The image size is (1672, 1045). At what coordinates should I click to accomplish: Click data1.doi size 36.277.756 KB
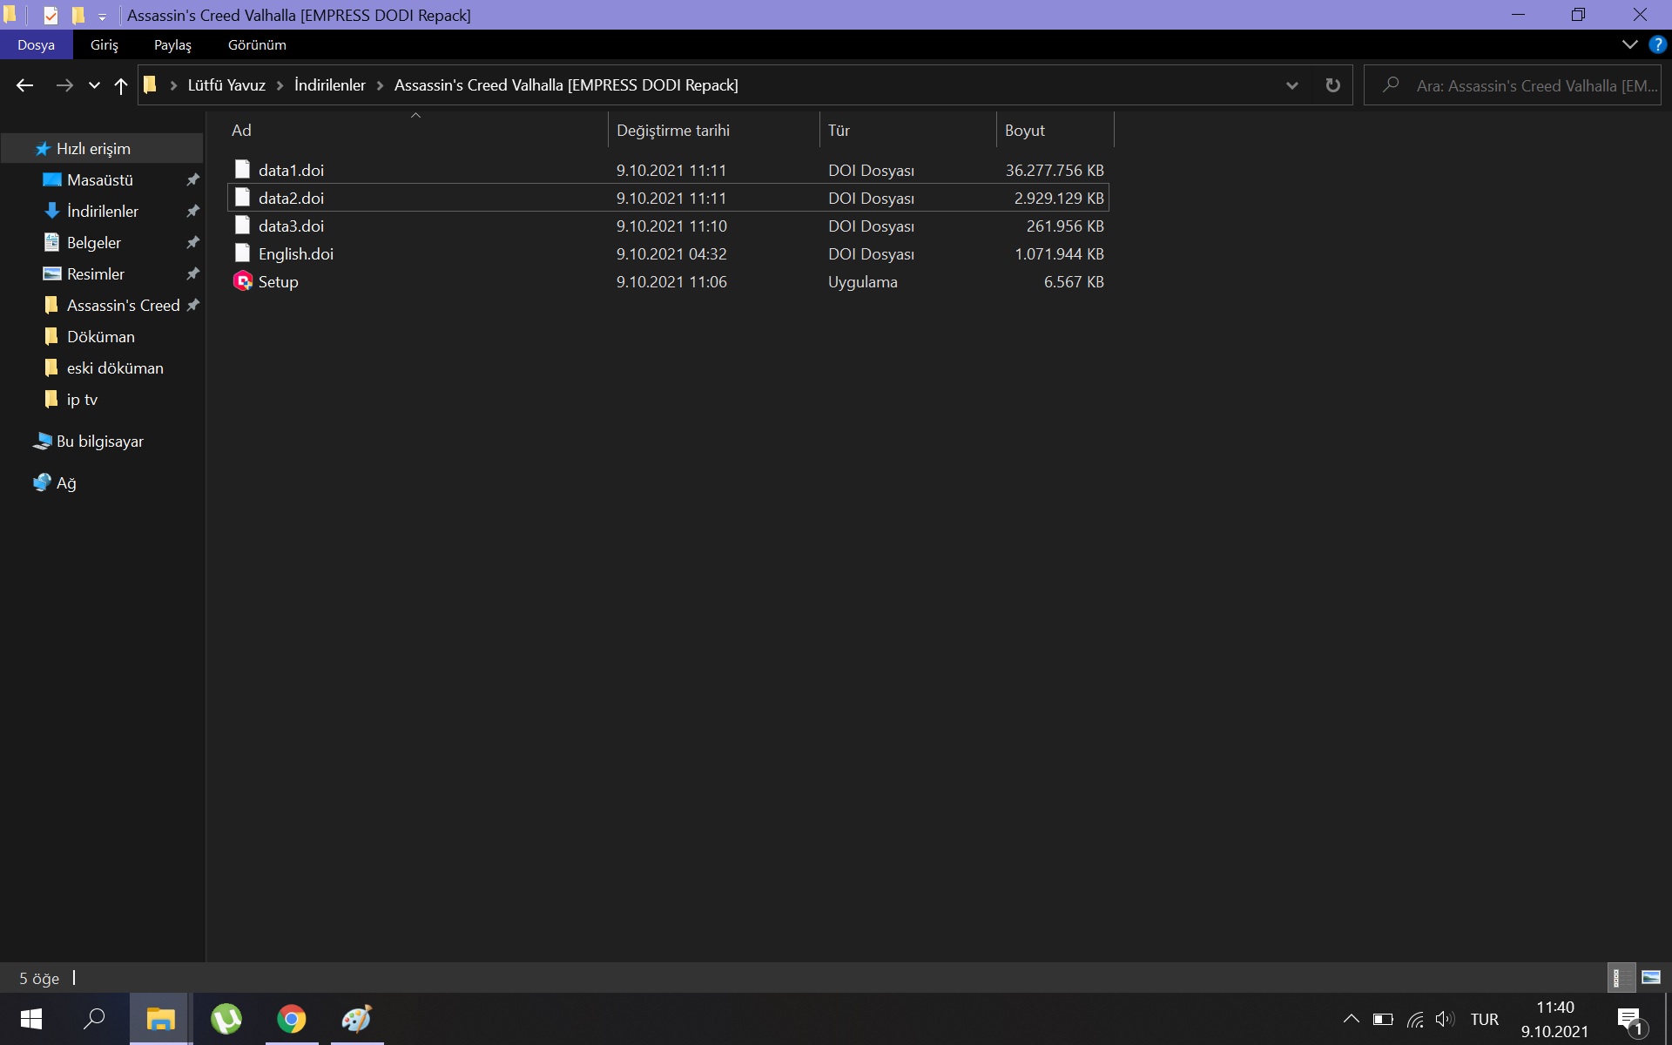[x=1055, y=170]
